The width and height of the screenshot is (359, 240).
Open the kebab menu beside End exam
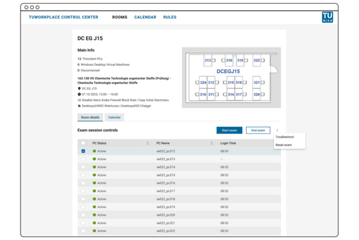click(277, 130)
